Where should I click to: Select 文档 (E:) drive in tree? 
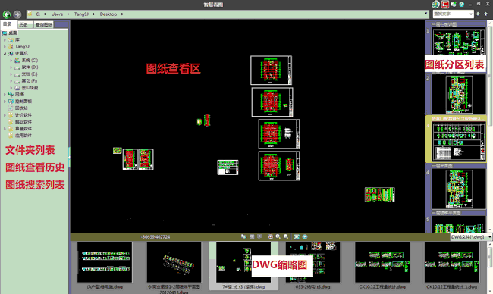coord(30,74)
